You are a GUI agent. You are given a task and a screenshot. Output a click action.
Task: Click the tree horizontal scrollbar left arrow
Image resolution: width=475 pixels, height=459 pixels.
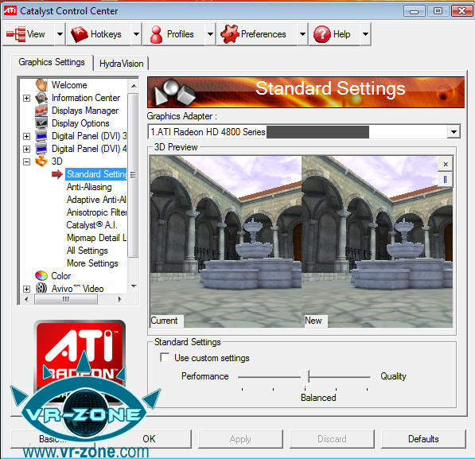tap(26, 299)
